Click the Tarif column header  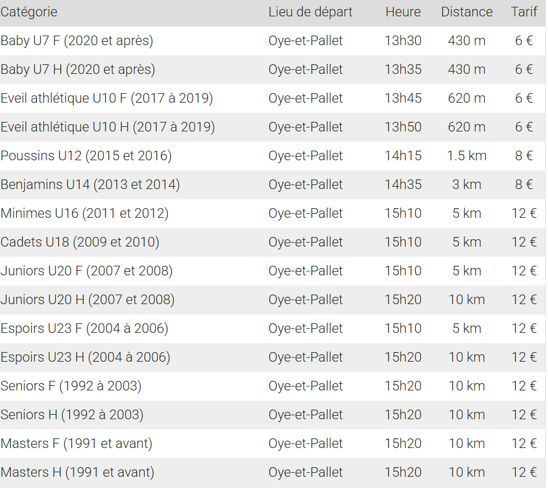pos(524,12)
